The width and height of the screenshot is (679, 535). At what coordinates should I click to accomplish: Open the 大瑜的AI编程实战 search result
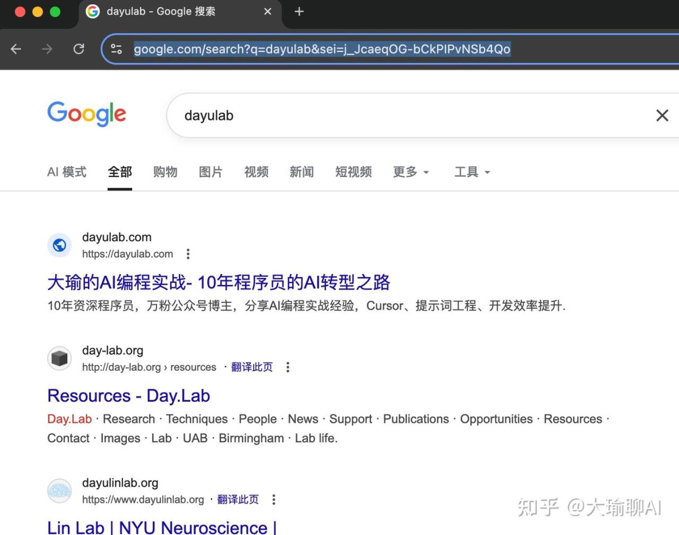[x=219, y=283]
